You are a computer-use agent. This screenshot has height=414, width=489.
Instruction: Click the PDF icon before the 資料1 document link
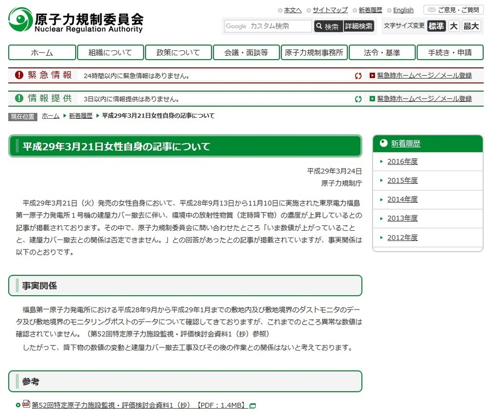click(26, 405)
